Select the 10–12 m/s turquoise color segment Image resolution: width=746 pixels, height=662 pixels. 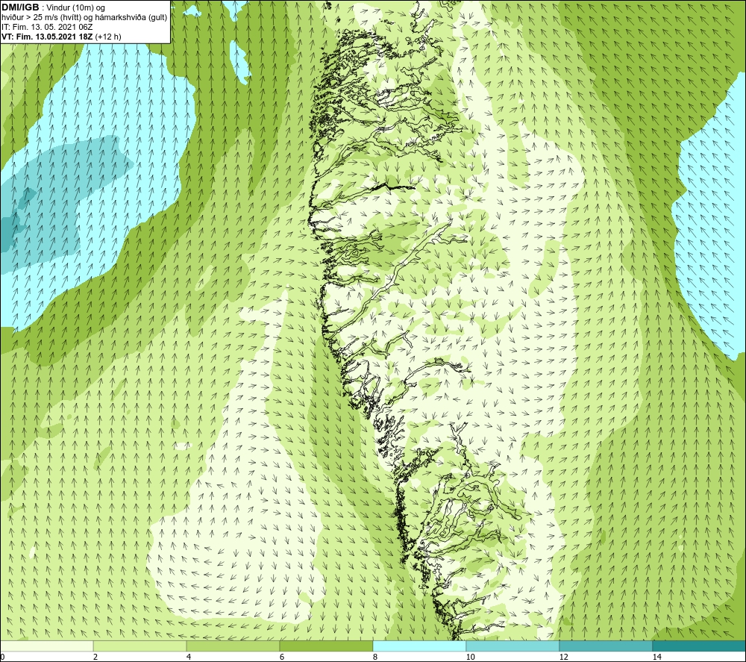[x=513, y=646]
